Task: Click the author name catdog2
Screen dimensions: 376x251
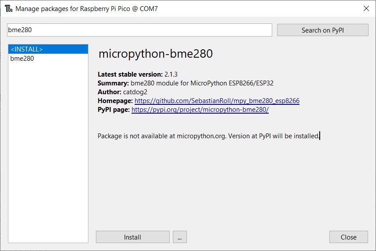Action: point(136,92)
